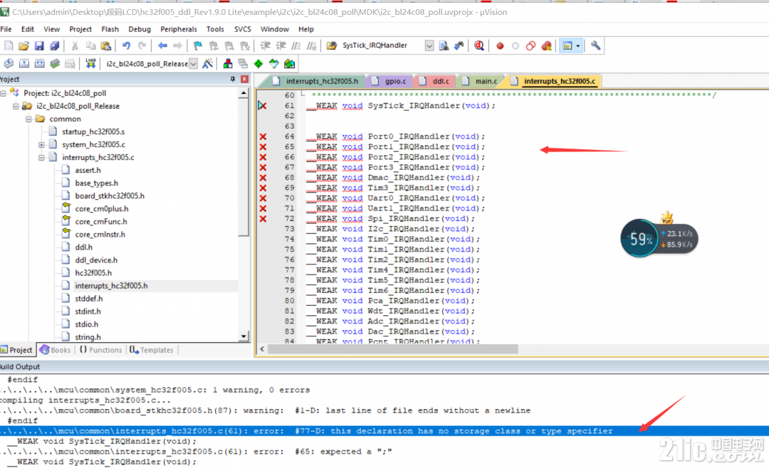The height and width of the screenshot is (468, 769).
Task: Switch to the ddl.c editor tab
Action: coord(434,81)
